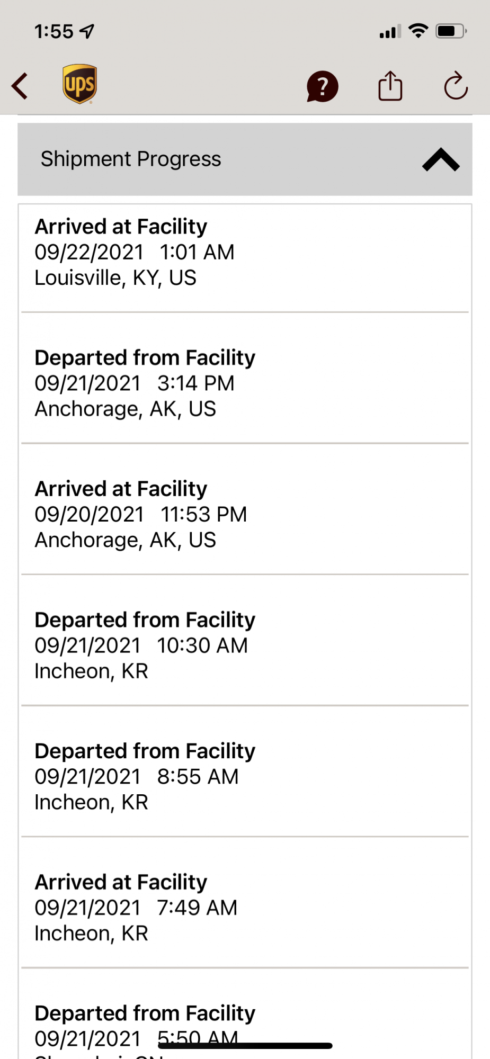Tap the Wi-Fi status icon
This screenshot has height=1059, width=490.
point(418,31)
